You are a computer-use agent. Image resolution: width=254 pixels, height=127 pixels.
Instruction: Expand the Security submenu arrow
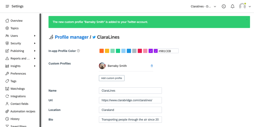click(x=35, y=43)
